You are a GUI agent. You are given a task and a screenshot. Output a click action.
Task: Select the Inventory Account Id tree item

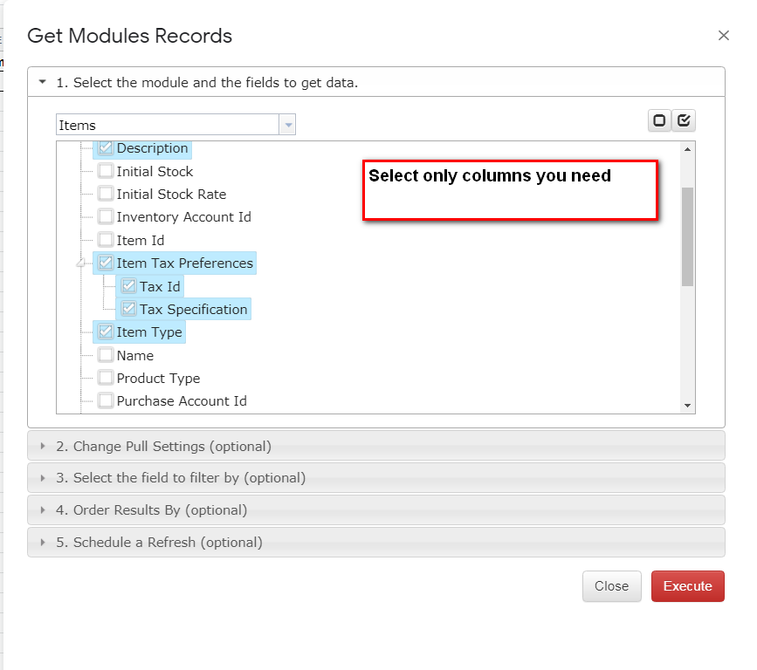[x=184, y=217]
